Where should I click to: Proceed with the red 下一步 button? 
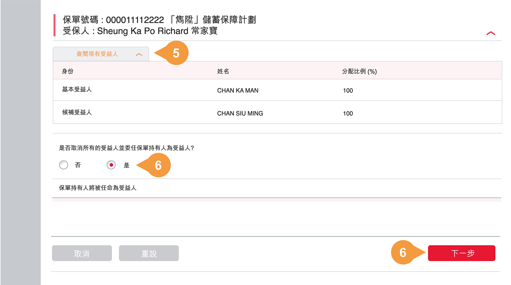[x=461, y=253]
